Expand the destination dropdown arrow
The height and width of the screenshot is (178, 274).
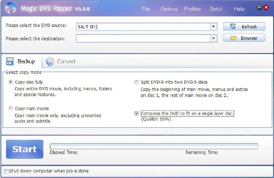[x=213, y=38]
